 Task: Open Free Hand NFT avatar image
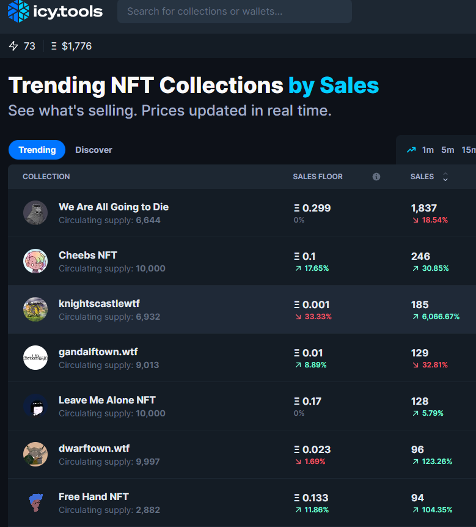tap(35, 503)
